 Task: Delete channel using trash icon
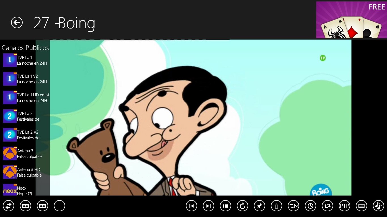(277, 206)
